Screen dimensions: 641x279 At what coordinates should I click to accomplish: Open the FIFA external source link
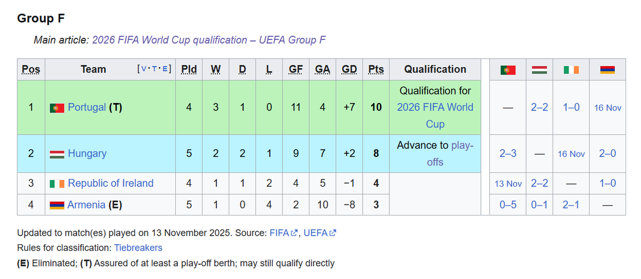(279, 233)
